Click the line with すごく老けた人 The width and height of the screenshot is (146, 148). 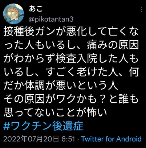(71, 73)
